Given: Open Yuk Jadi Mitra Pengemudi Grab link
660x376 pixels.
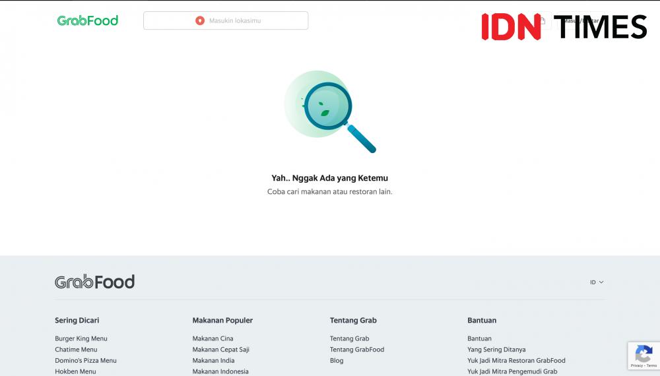Looking at the screenshot, I should click(512, 371).
